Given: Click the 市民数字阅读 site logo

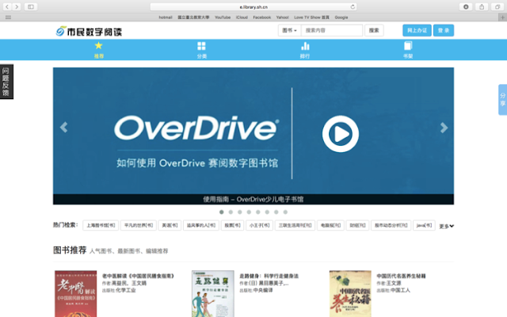Looking at the screenshot, I should [89, 31].
